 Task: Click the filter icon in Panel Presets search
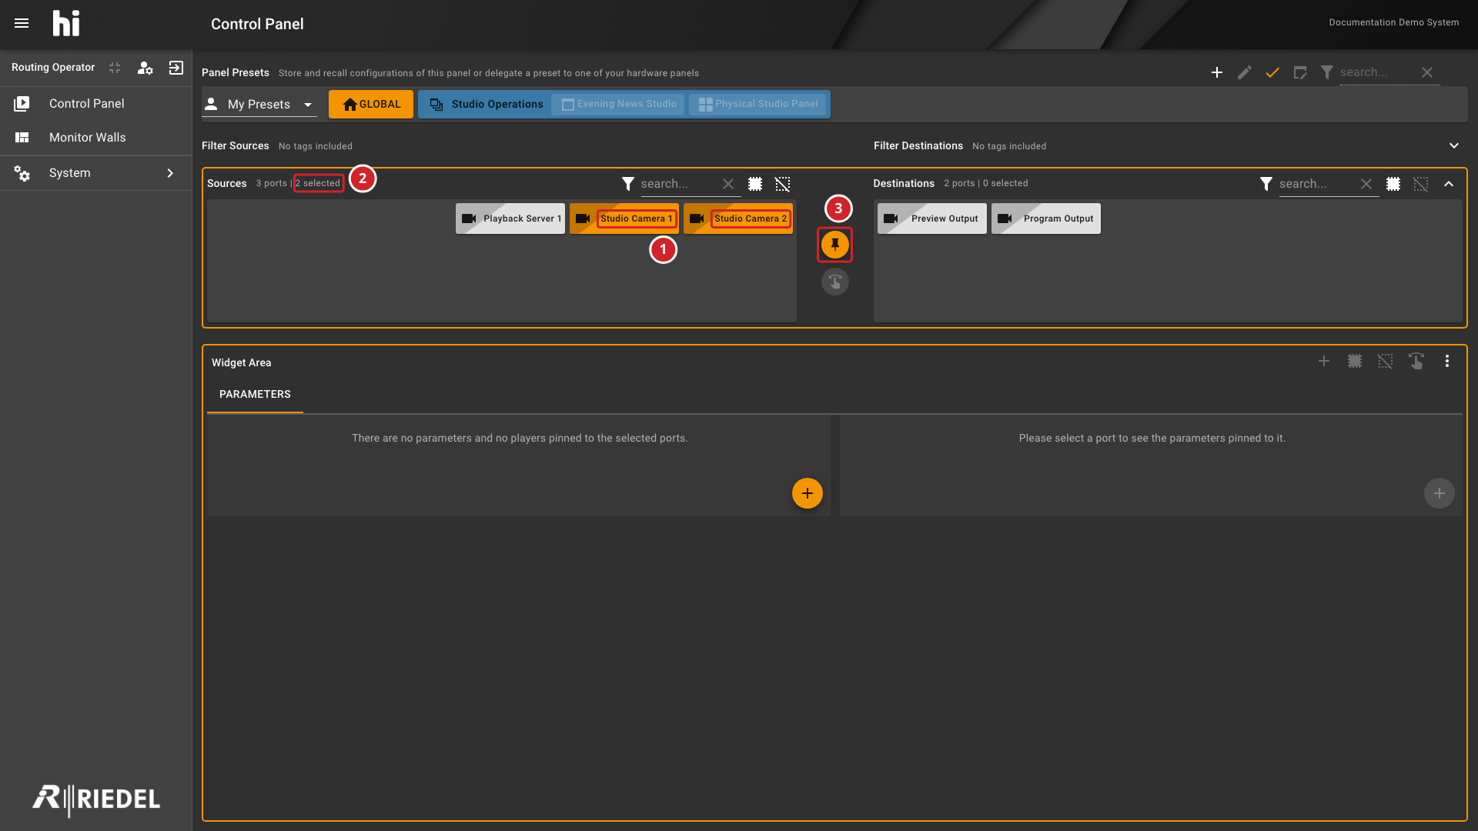(1327, 72)
